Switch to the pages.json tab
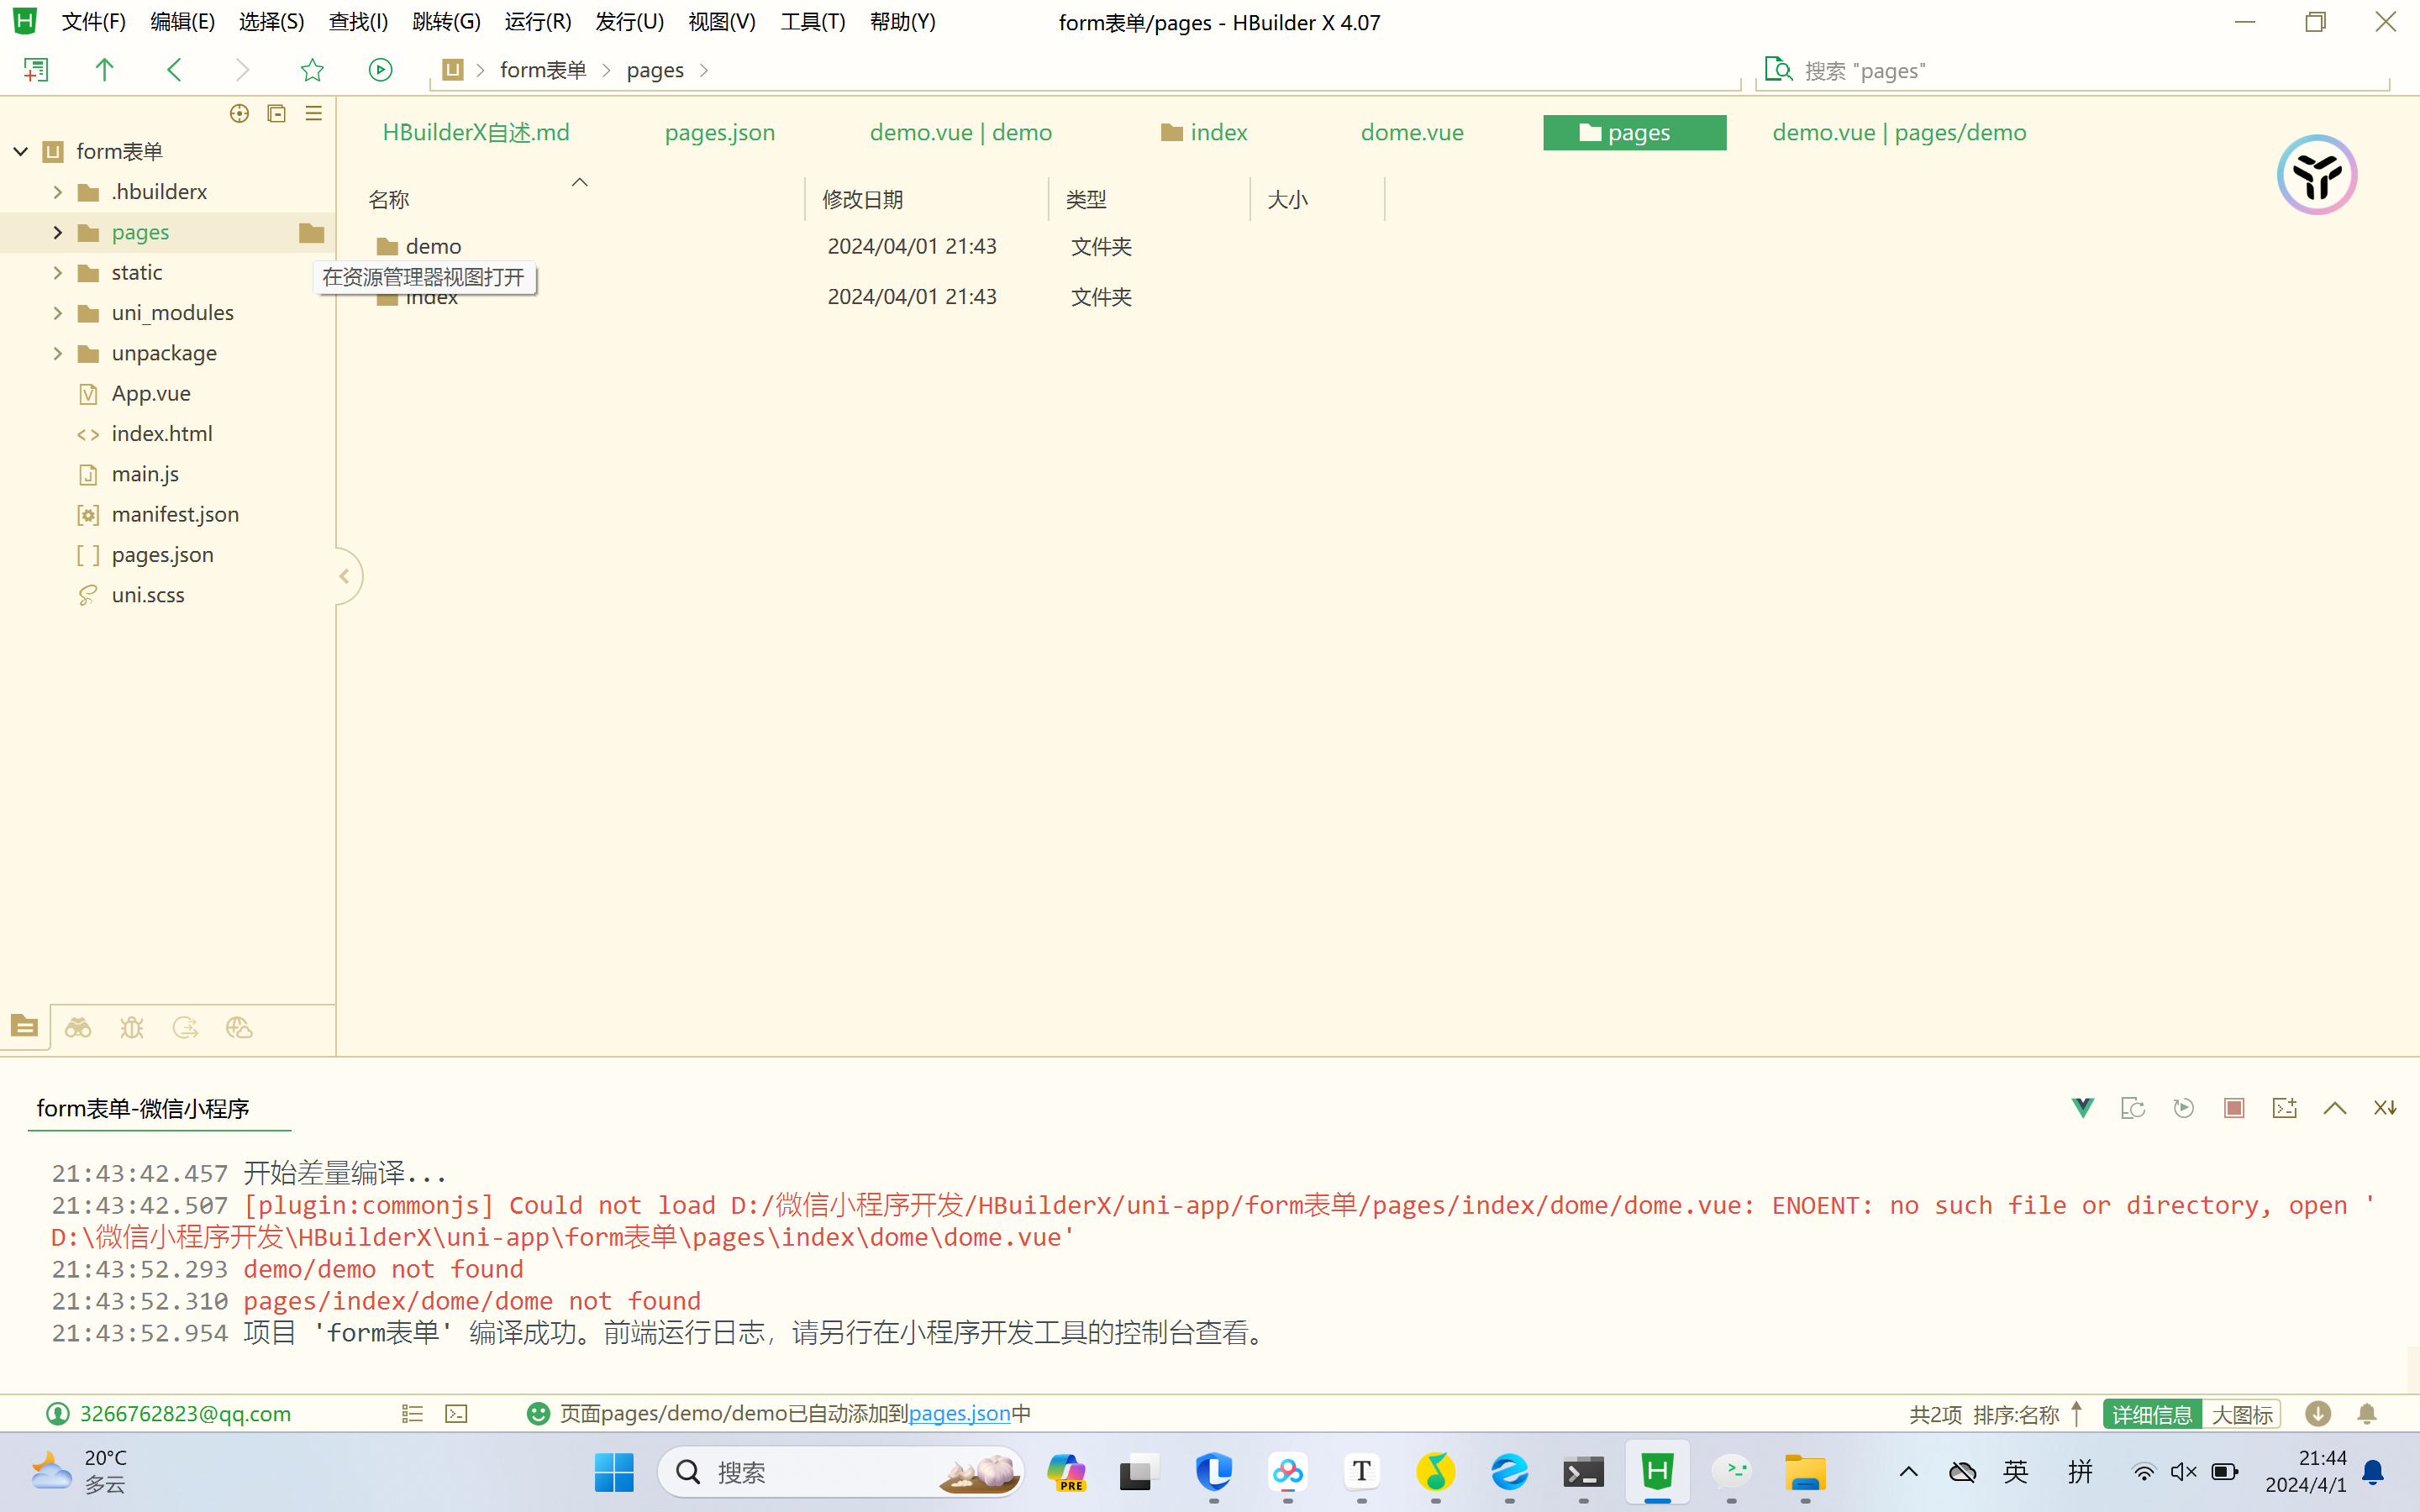Viewport: 2420px width, 1512px height. 719,132
